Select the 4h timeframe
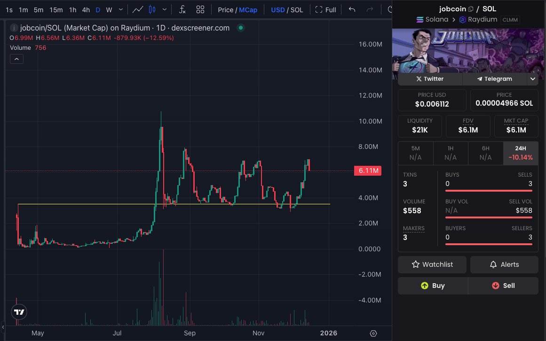The image size is (546, 341). click(x=86, y=10)
